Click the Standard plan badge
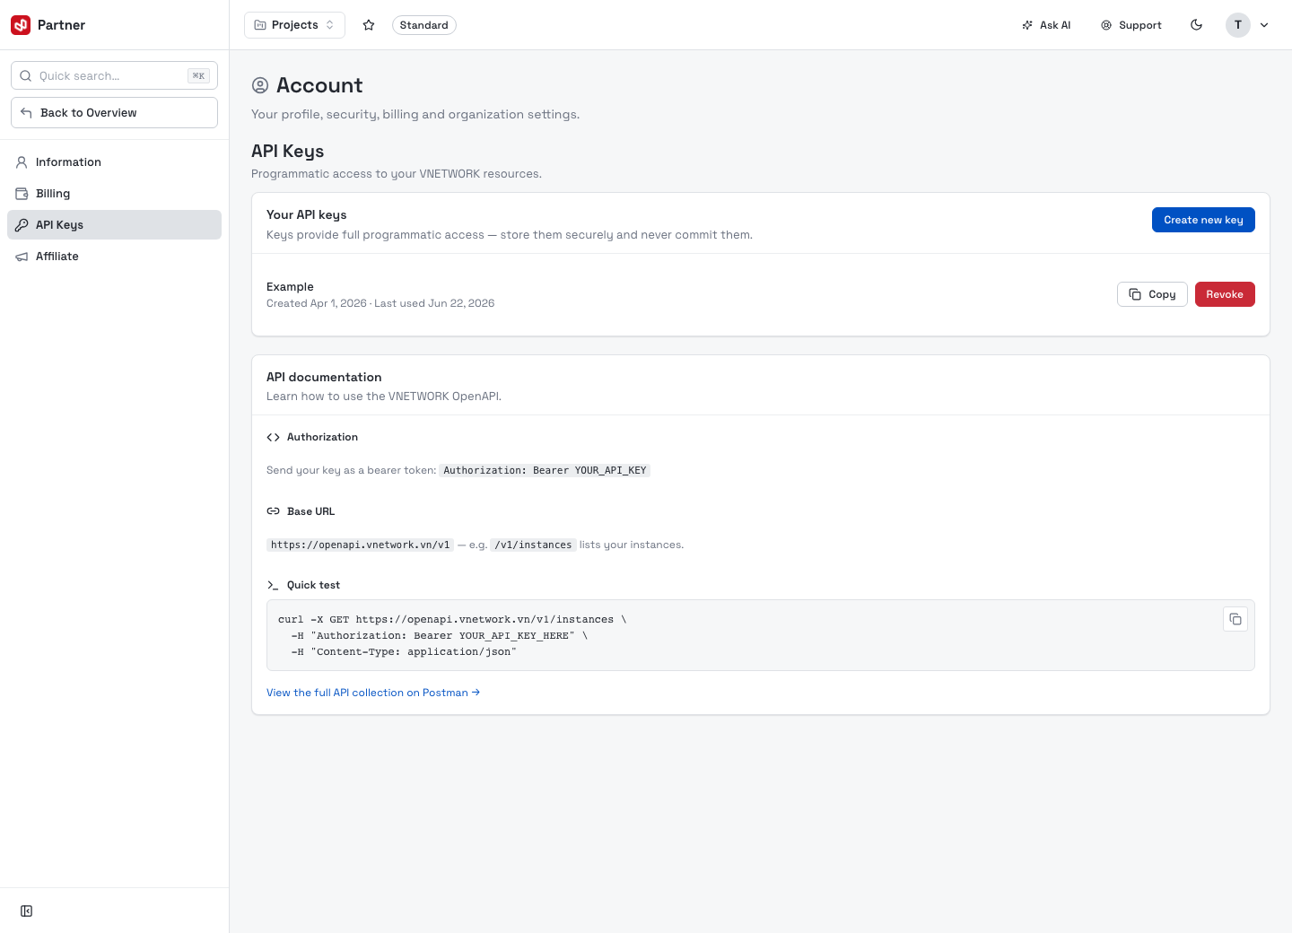This screenshot has width=1292, height=933. [424, 25]
